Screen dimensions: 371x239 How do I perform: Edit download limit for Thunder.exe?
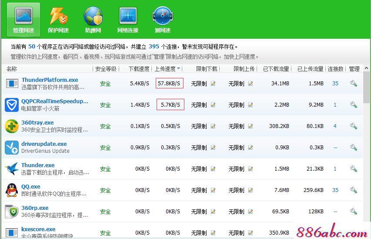click(213, 168)
